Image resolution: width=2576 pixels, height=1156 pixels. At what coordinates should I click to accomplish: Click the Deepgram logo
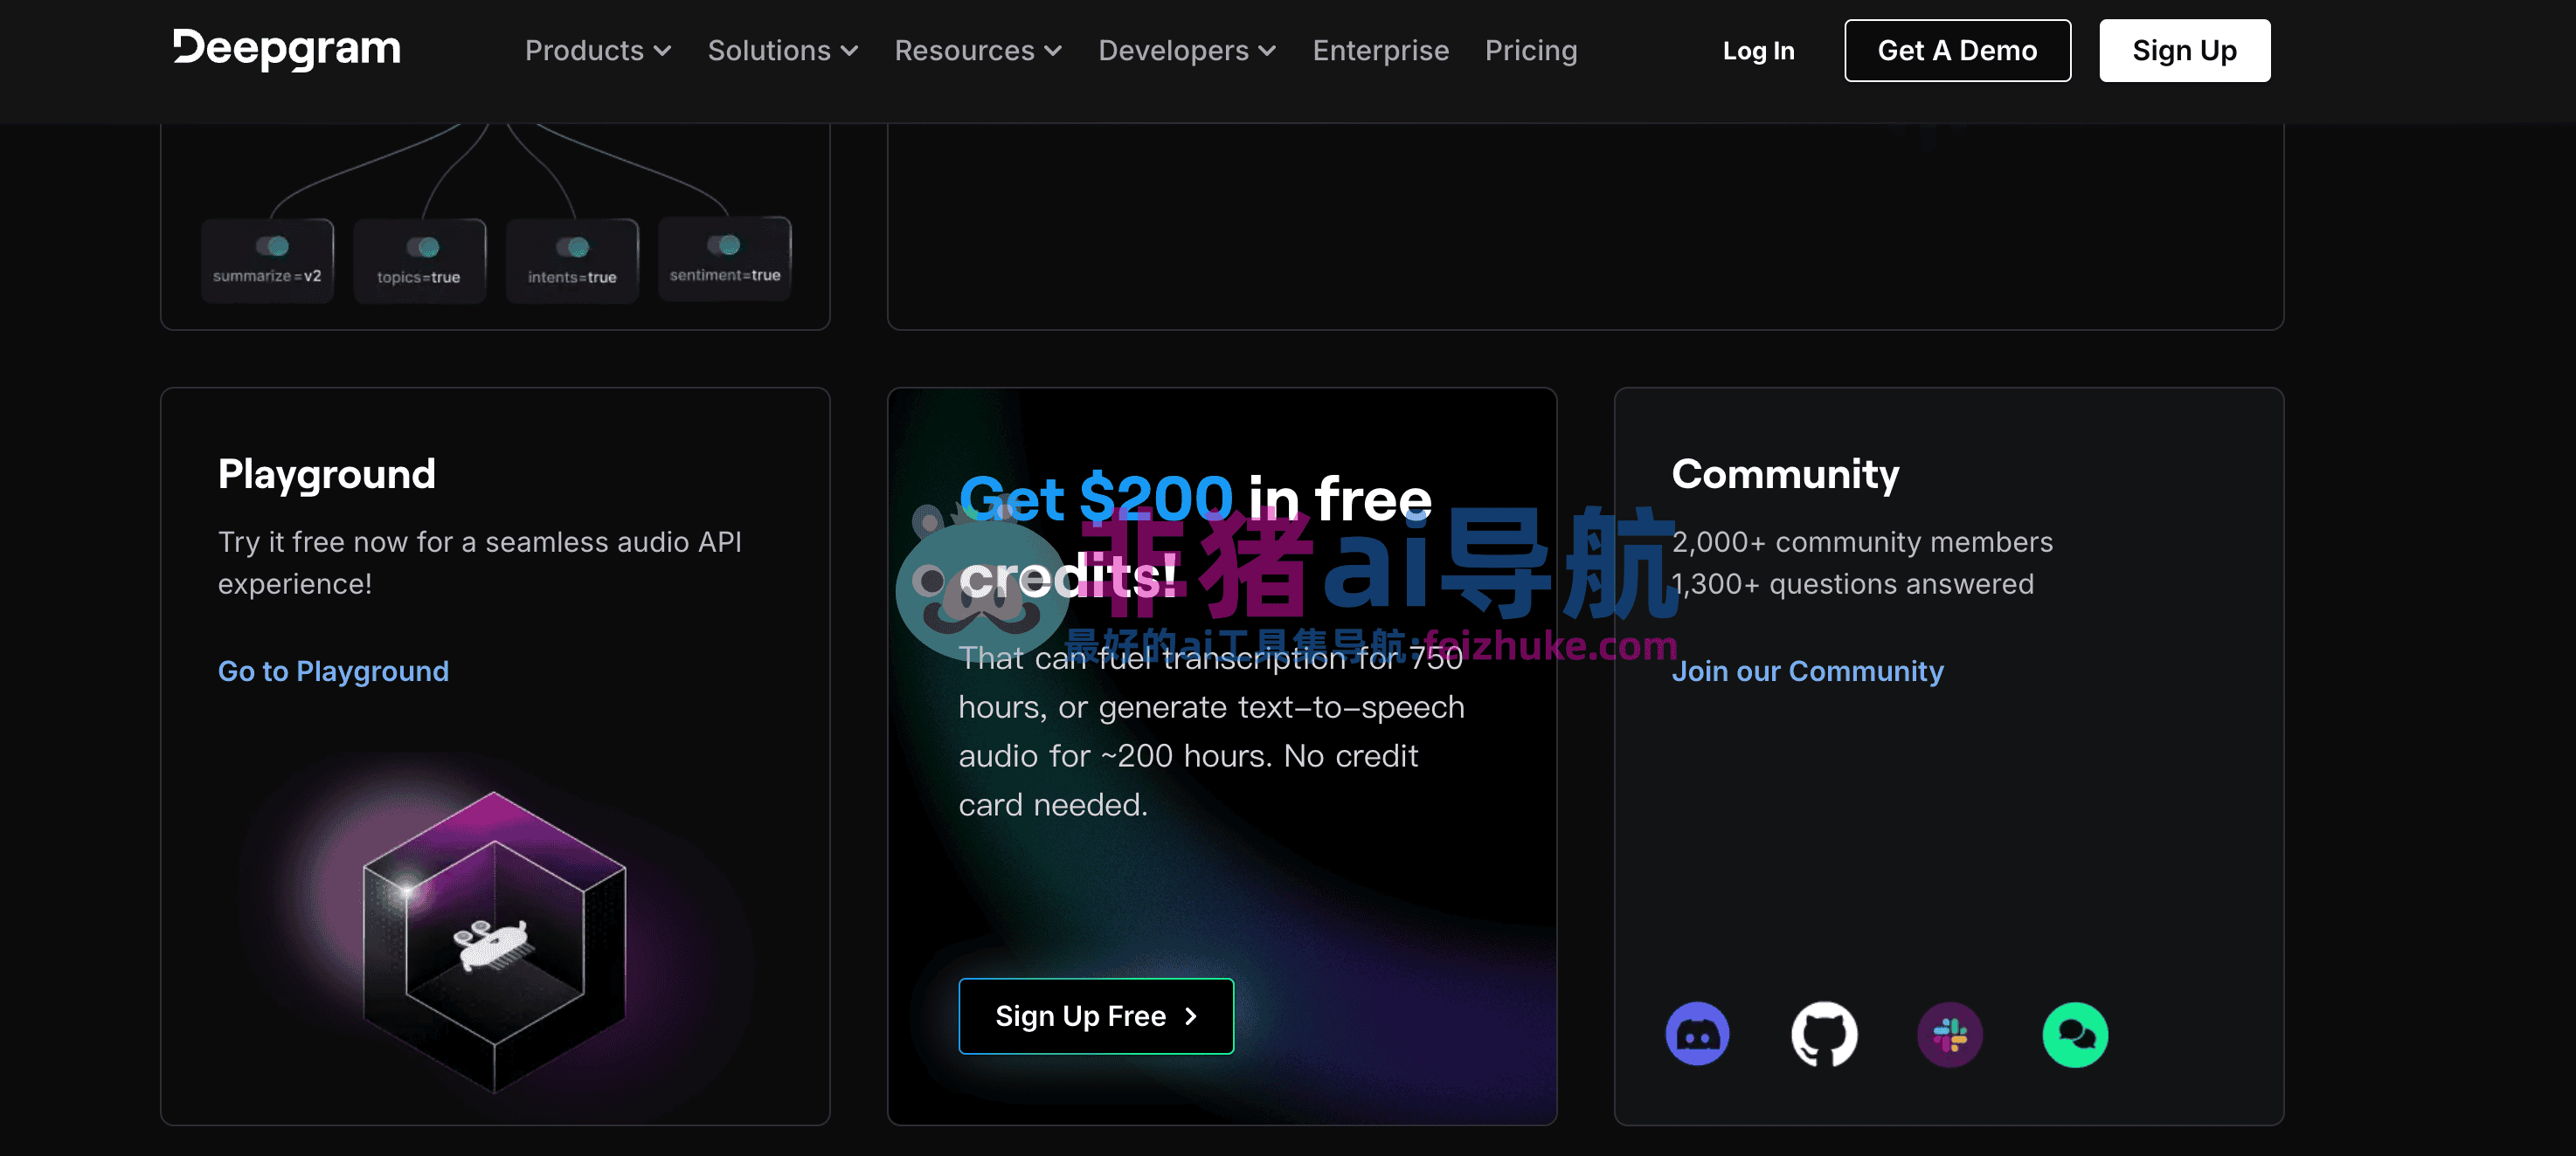(287, 49)
